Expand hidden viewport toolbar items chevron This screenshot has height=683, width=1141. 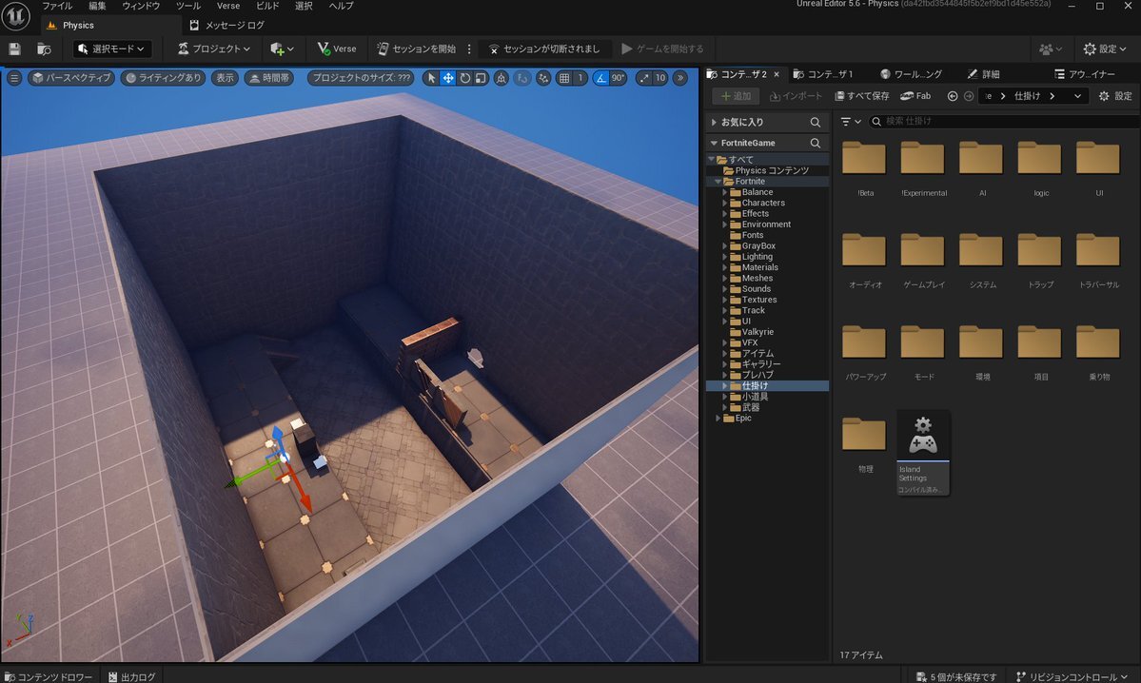(680, 78)
